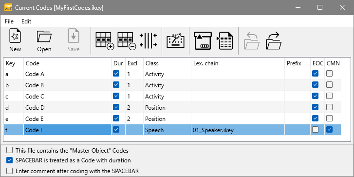Click the INTERACT app icon in title bar
This screenshot has width=354, height=177.
pos(8,7)
